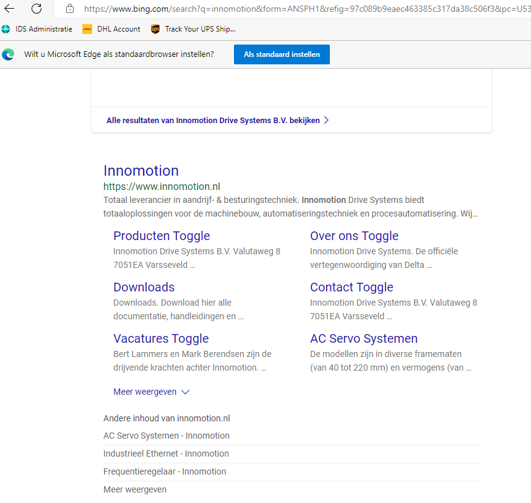Open the Innomotion result title

tap(141, 171)
